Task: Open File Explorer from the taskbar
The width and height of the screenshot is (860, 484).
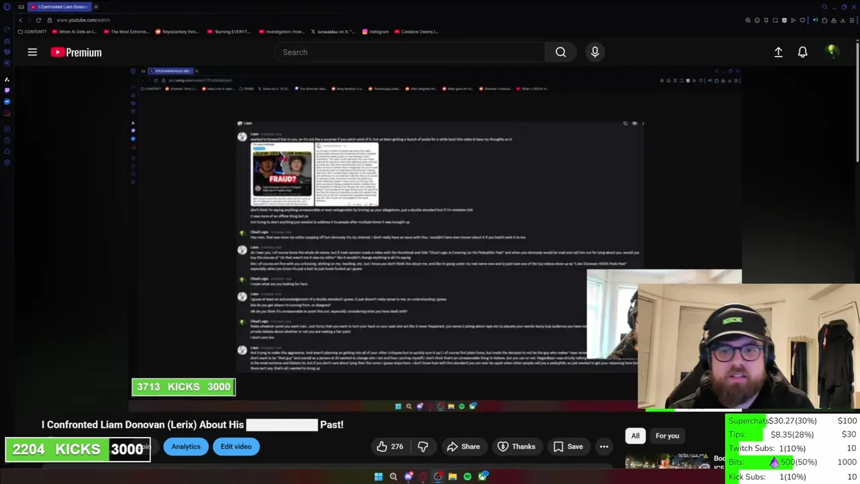Action: coord(453,477)
